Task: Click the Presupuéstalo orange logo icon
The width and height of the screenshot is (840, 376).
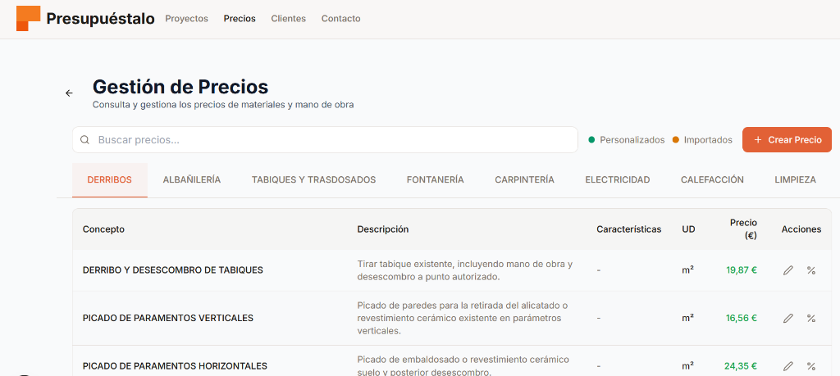Action: point(29,18)
